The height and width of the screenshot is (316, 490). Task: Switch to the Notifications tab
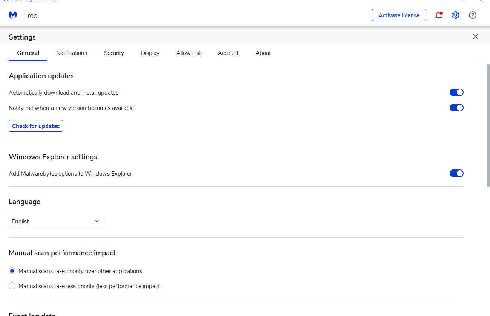[x=72, y=53]
